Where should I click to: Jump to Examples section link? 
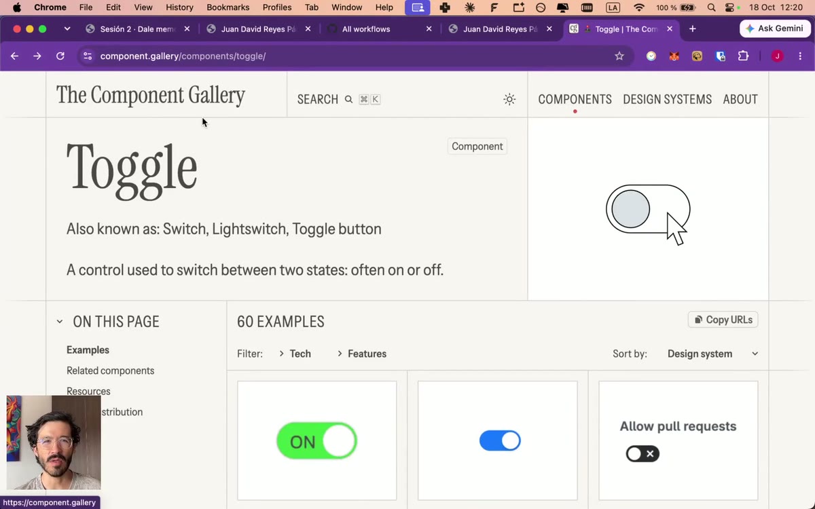click(88, 350)
